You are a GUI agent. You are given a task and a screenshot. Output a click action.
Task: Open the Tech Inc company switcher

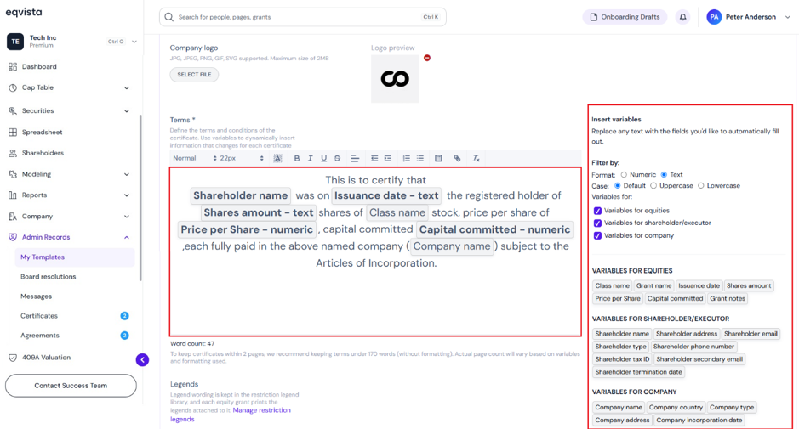pos(134,42)
